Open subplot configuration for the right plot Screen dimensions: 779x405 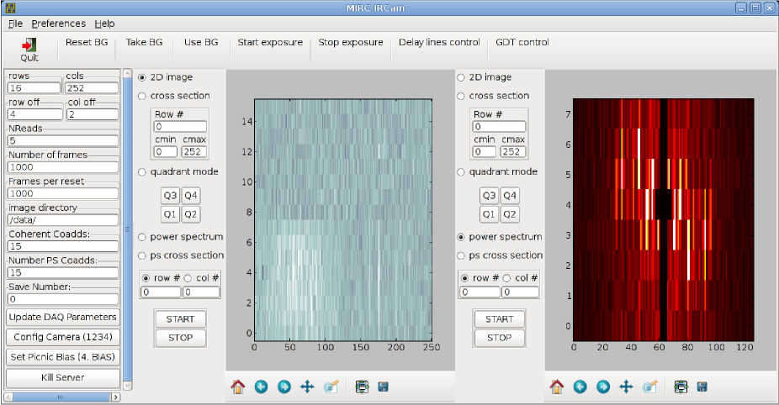[x=681, y=387]
